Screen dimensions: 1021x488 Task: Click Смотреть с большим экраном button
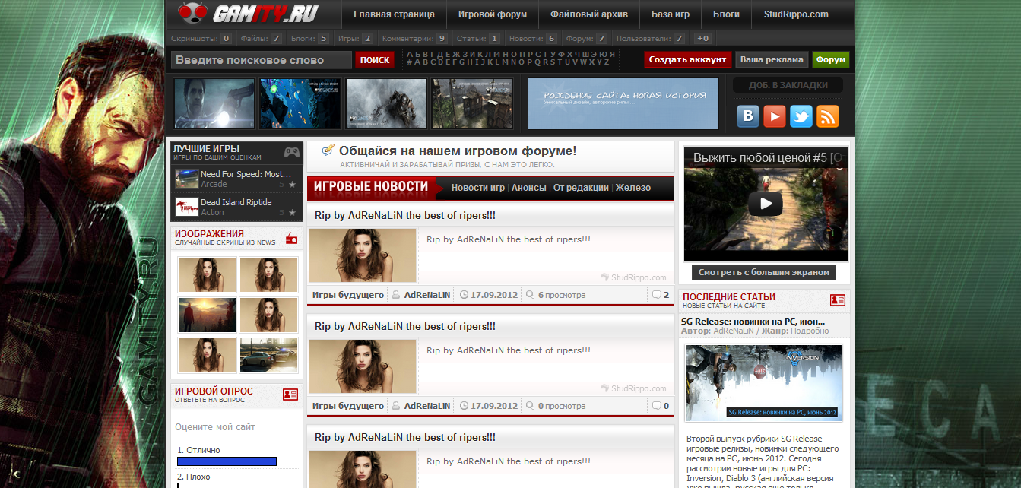[x=764, y=272]
